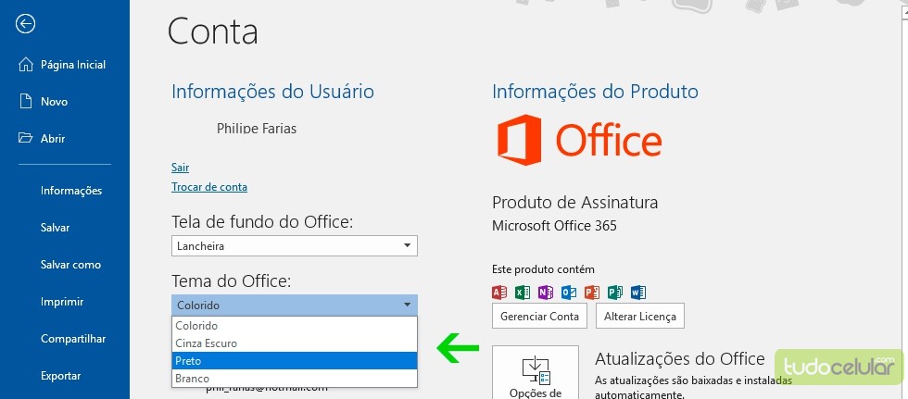The height and width of the screenshot is (399, 908).
Task: Pick the Branco theme option
Action: (x=295, y=379)
